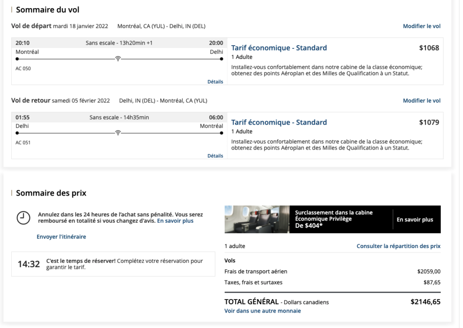Click 'Voir dans une autre monnaie'
Image resolution: width=463 pixels, height=328 pixels.
point(262,311)
